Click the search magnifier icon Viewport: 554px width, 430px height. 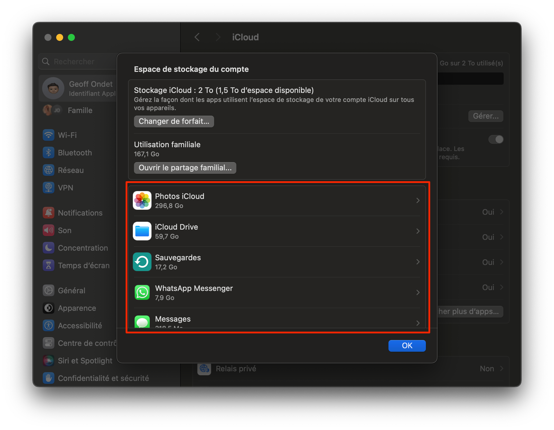46,62
